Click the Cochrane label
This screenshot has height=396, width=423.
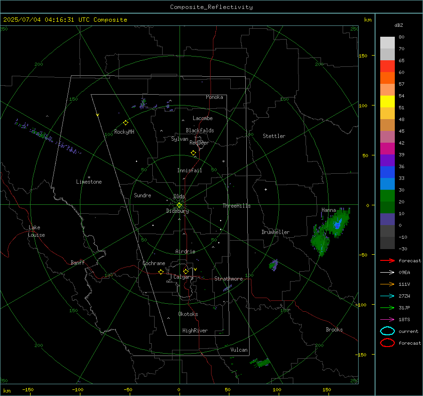click(154, 263)
